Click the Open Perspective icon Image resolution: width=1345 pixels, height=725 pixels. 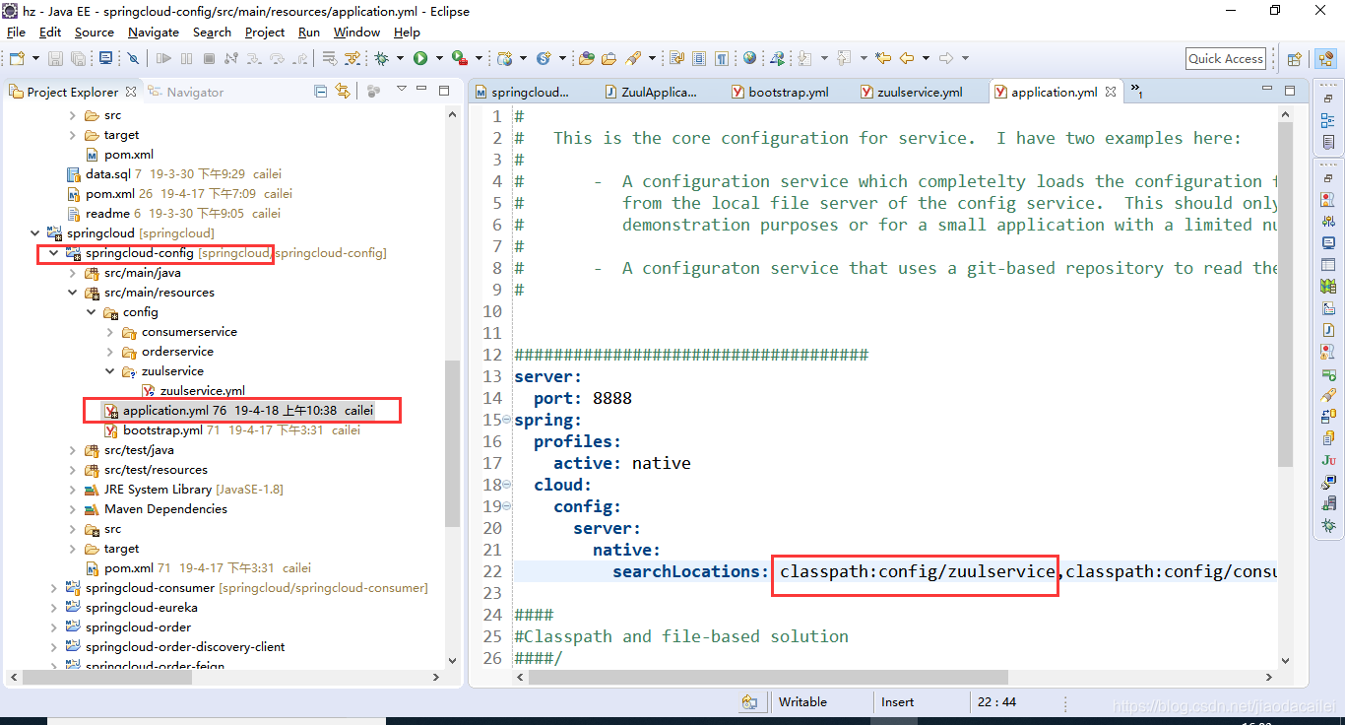pos(1295,59)
